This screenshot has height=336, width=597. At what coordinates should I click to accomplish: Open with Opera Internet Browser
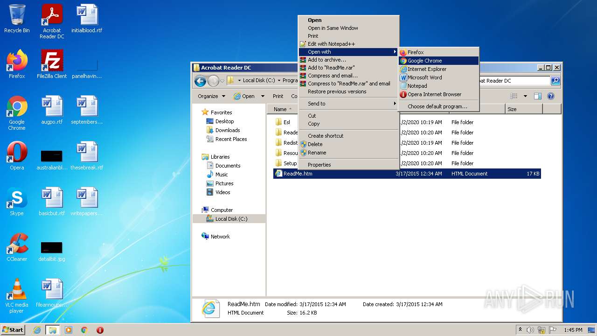coord(438,94)
